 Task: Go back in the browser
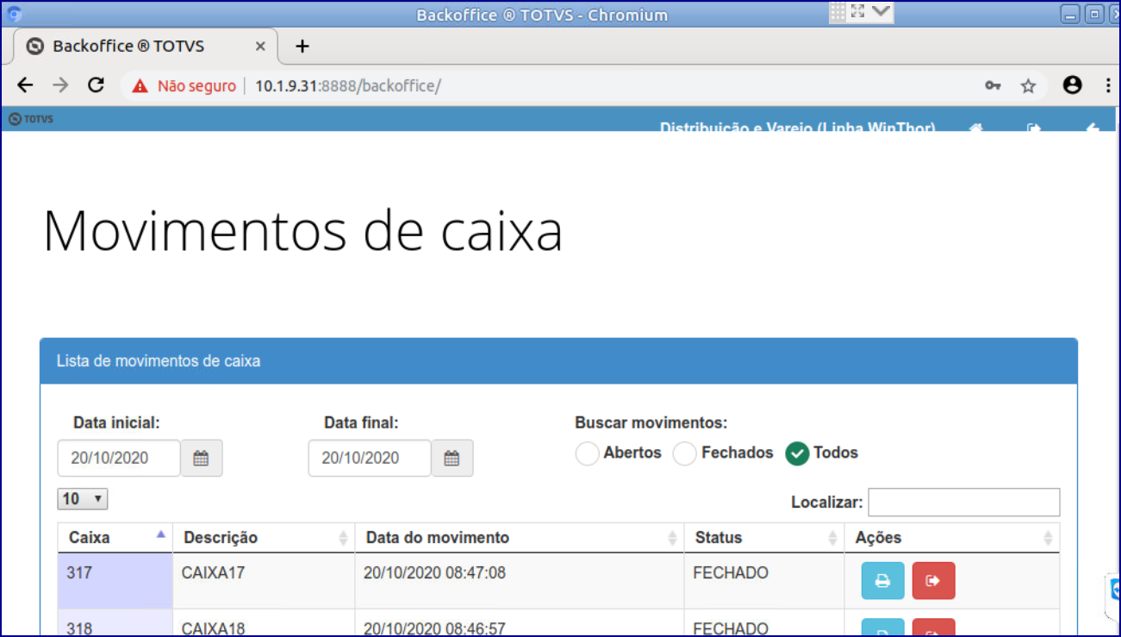(x=25, y=85)
